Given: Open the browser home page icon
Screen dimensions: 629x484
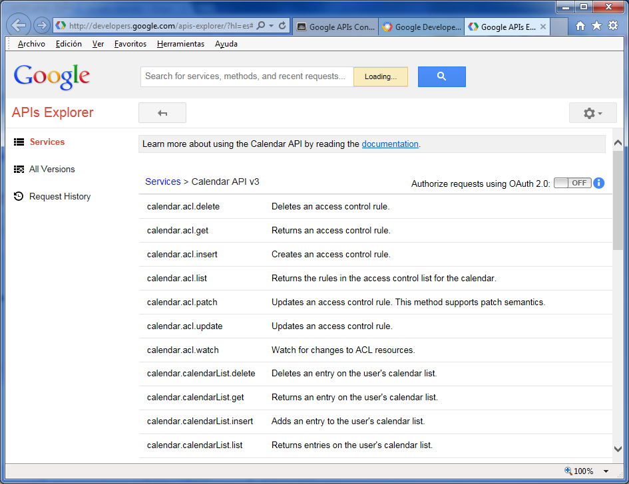Looking at the screenshot, I should tap(580, 26).
